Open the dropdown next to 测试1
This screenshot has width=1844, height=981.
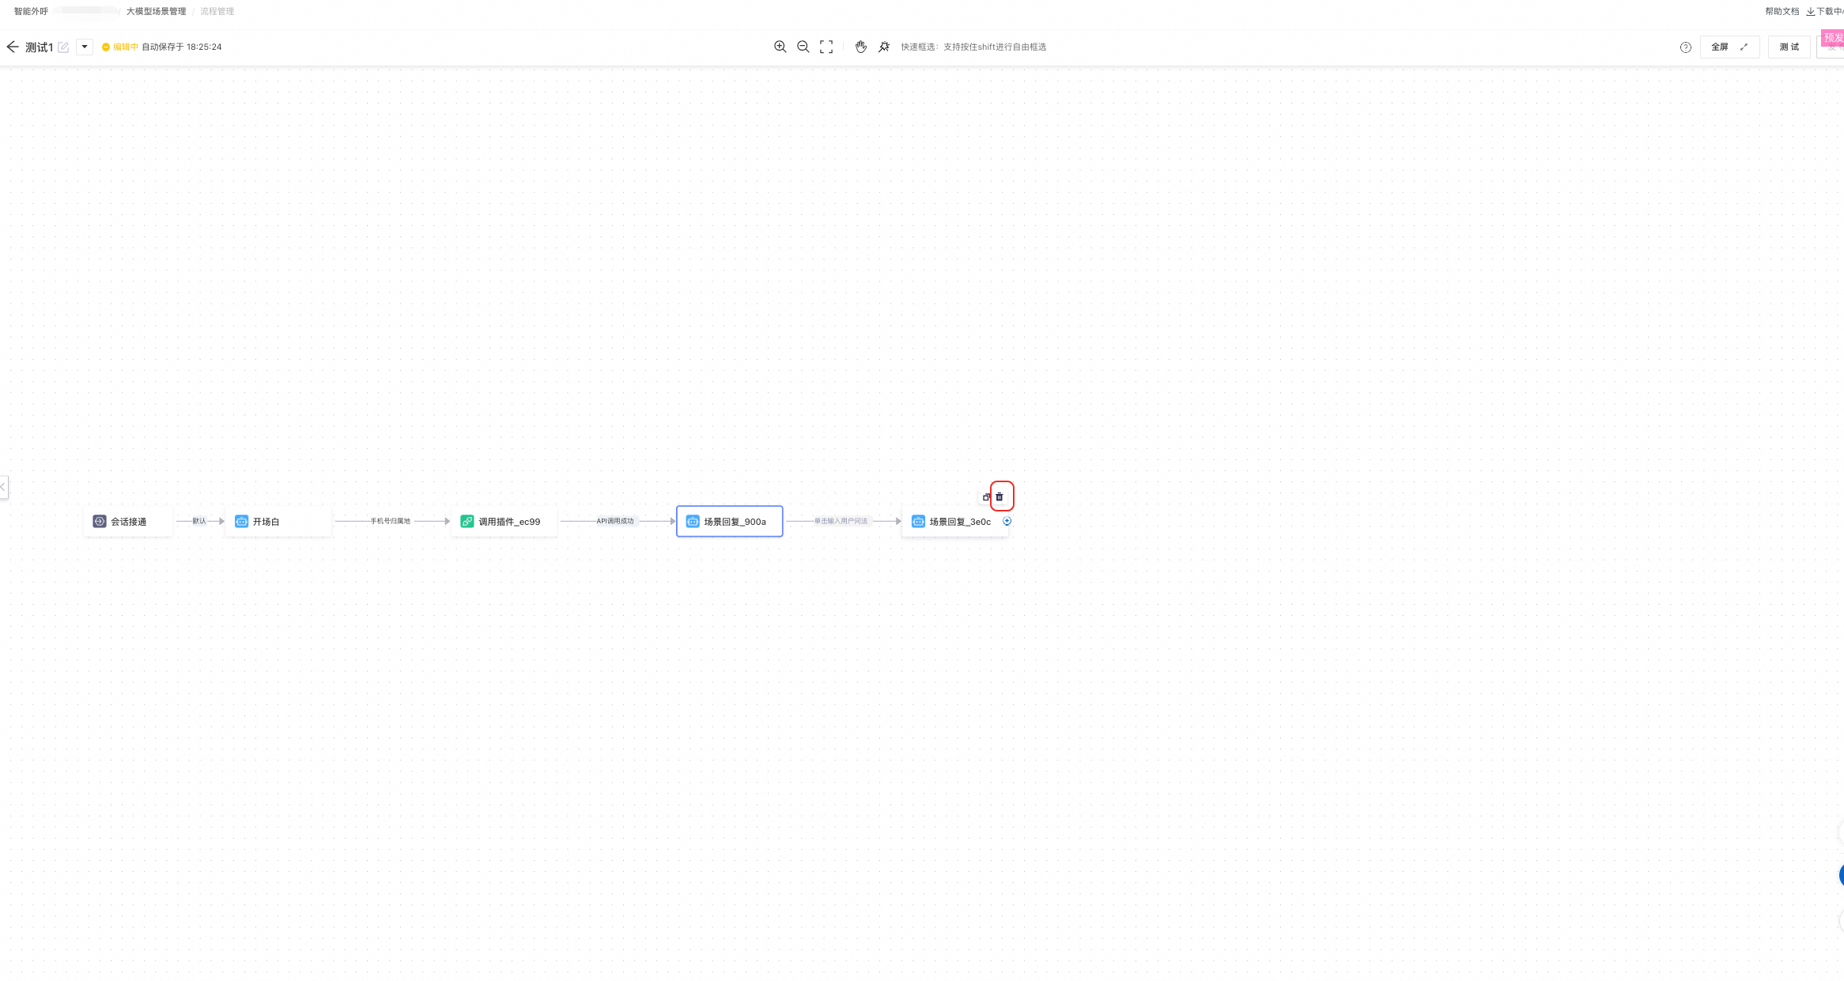coord(85,47)
